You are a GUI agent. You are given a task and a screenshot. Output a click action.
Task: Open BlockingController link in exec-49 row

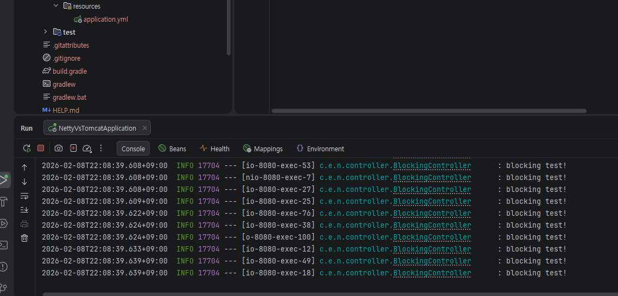pos(432,261)
